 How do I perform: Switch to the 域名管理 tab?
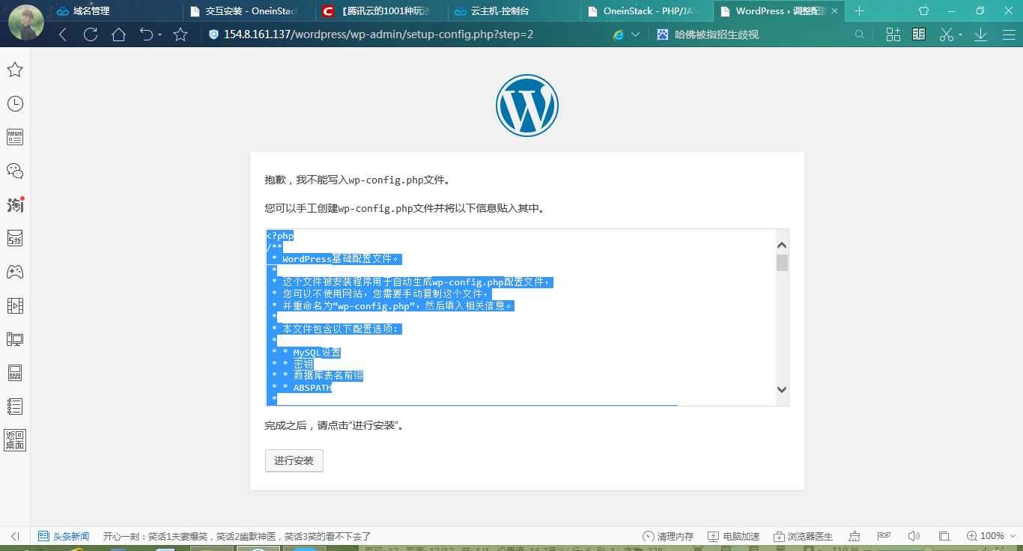116,11
